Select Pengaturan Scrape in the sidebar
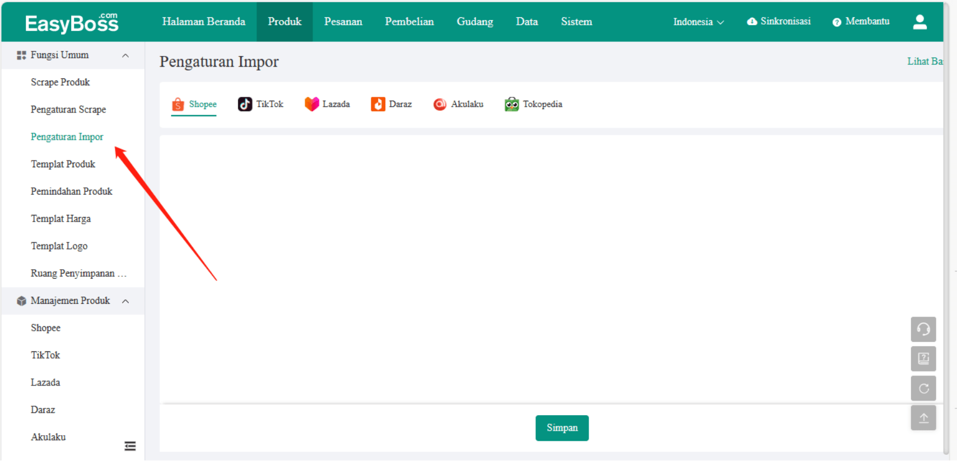 [x=68, y=110]
